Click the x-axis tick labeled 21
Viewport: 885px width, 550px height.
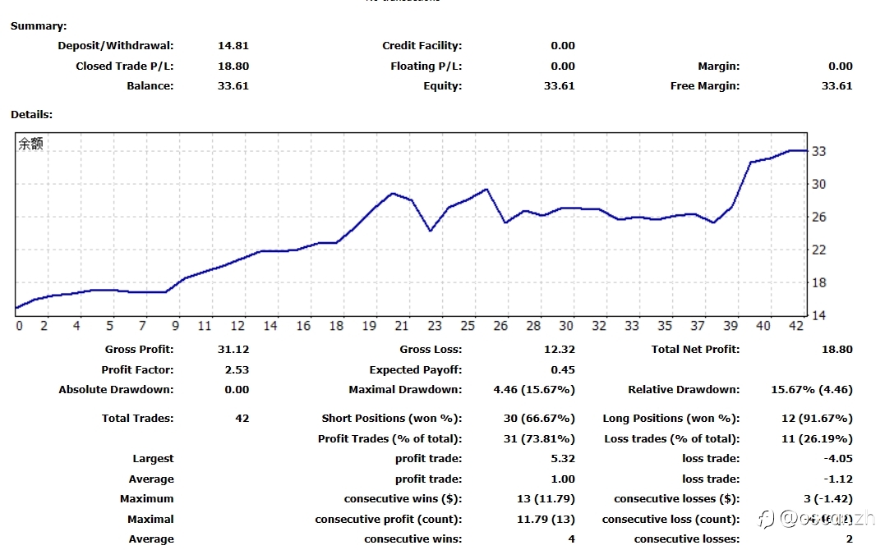(401, 326)
